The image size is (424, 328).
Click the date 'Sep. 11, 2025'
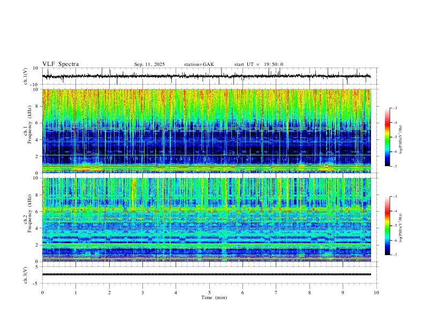[x=149, y=64]
